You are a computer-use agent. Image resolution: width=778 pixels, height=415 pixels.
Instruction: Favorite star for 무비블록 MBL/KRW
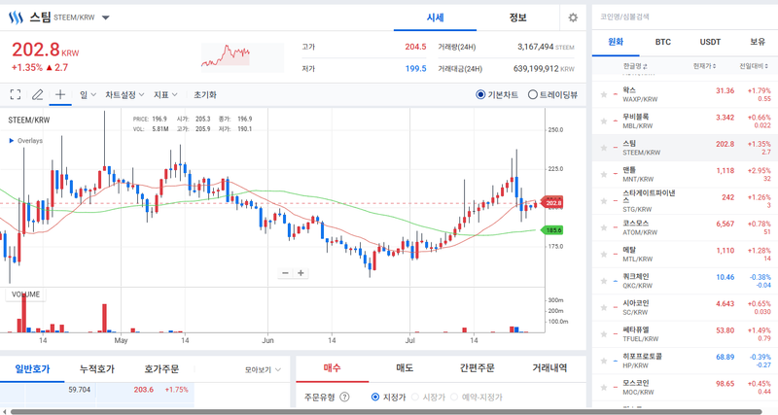tap(604, 121)
